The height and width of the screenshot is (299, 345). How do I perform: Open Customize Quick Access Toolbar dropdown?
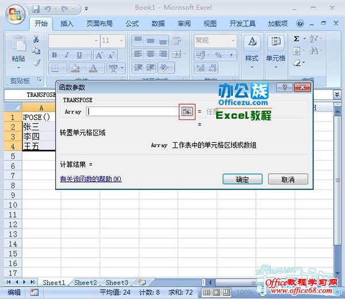coord(86,9)
